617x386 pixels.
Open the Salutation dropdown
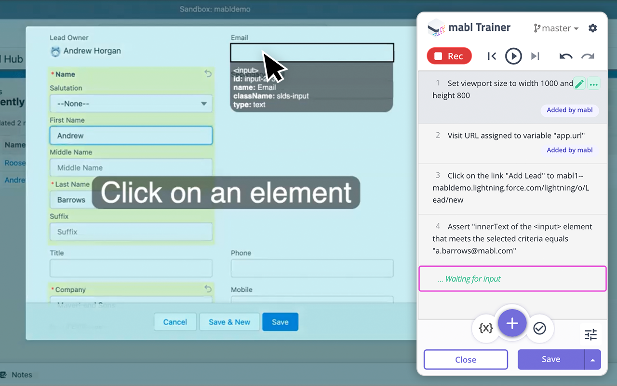pyautogui.click(x=131, y=103)
